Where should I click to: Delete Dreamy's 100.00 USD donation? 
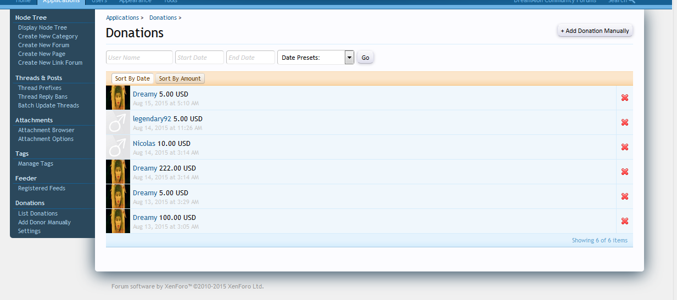click(x=624, y=221)
